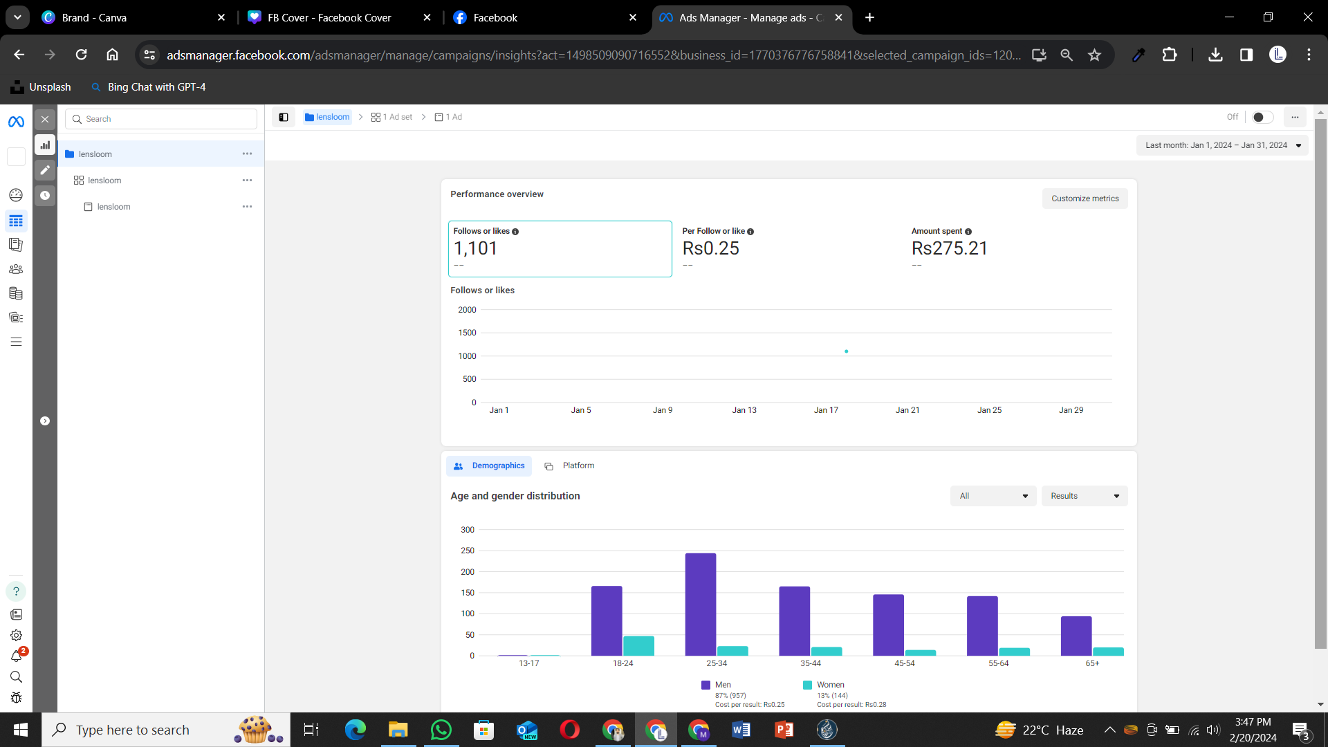Open the clock history icon
Screen dimensions: 1328x747
coord(45,196)
